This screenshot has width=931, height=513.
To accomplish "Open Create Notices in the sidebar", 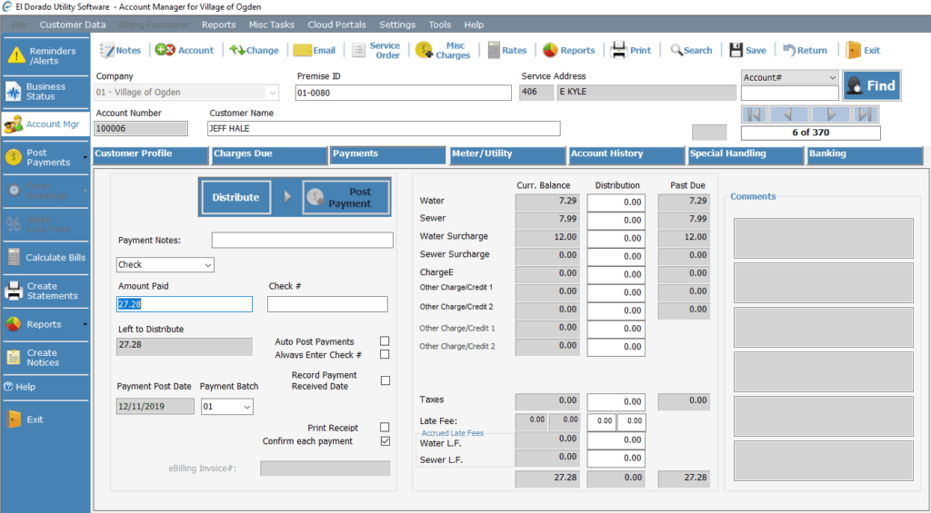I will click(45, 358).
